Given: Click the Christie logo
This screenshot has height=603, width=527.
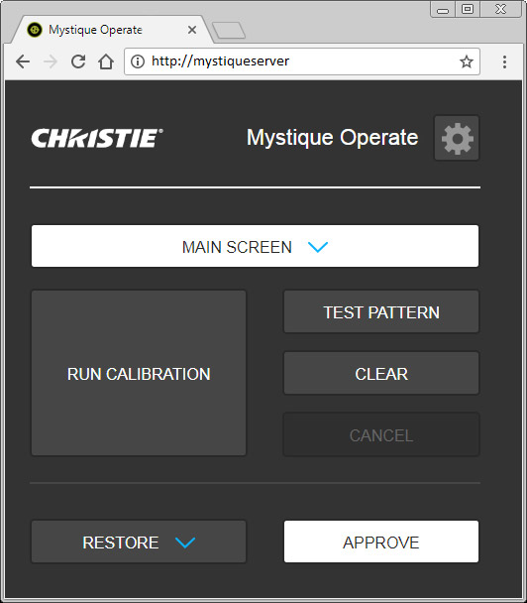Looking at the screenshot, I should pyautogui.click(x=97, y=138).
